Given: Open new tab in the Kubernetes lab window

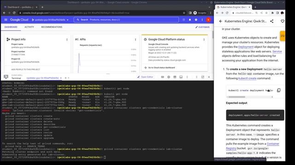Looking at the screenshot, I should pos(255,7).
